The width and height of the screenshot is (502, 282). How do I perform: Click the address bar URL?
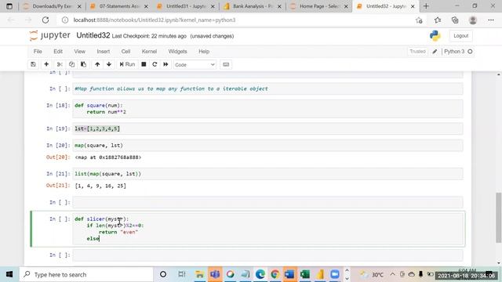coord(155,20)
